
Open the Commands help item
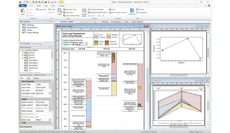click(141, 12)
